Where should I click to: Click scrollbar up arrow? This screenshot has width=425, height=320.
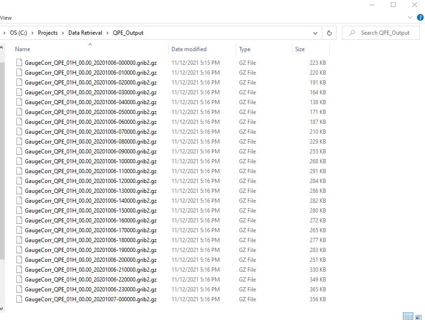[x=1, y=48]
